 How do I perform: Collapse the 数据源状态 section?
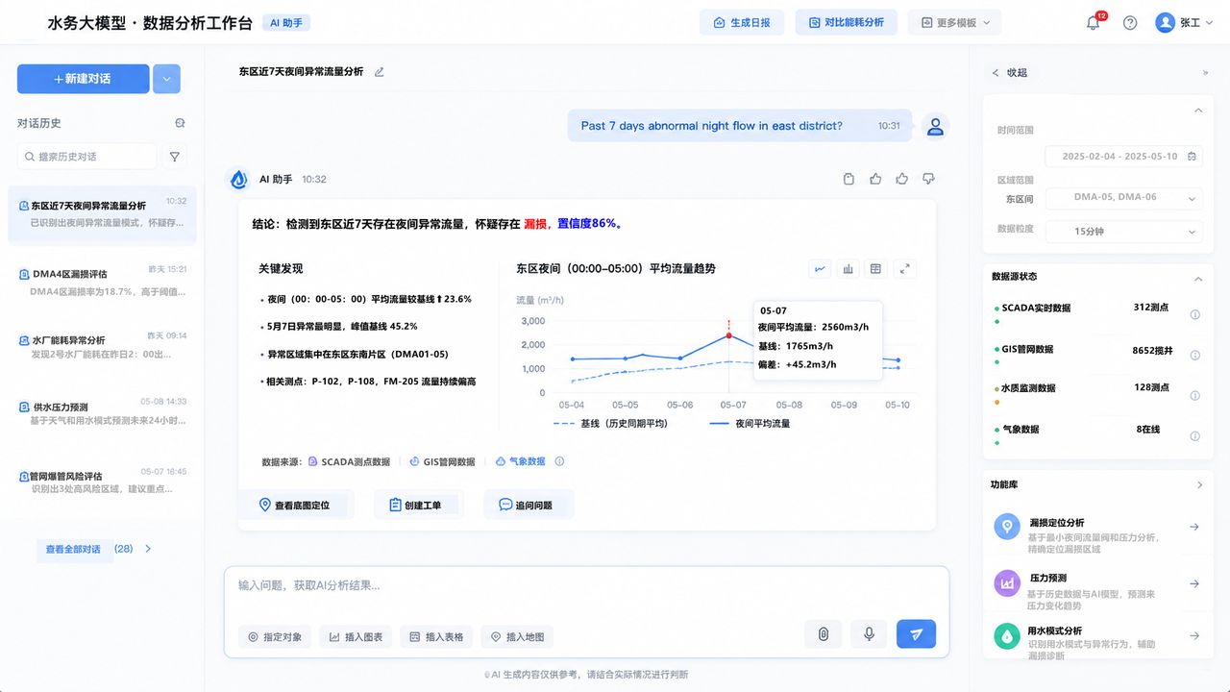[1198, 279]
